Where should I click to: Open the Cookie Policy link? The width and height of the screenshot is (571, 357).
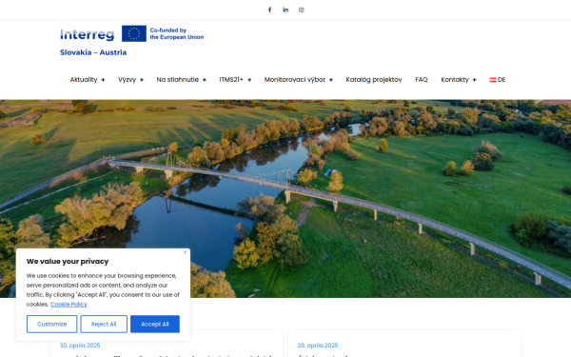click(69, 305)
